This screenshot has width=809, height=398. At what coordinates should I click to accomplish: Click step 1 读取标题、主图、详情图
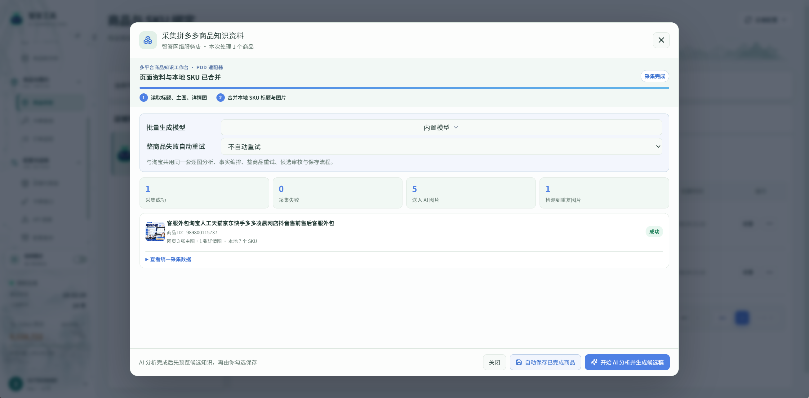[x=173, y=98]
